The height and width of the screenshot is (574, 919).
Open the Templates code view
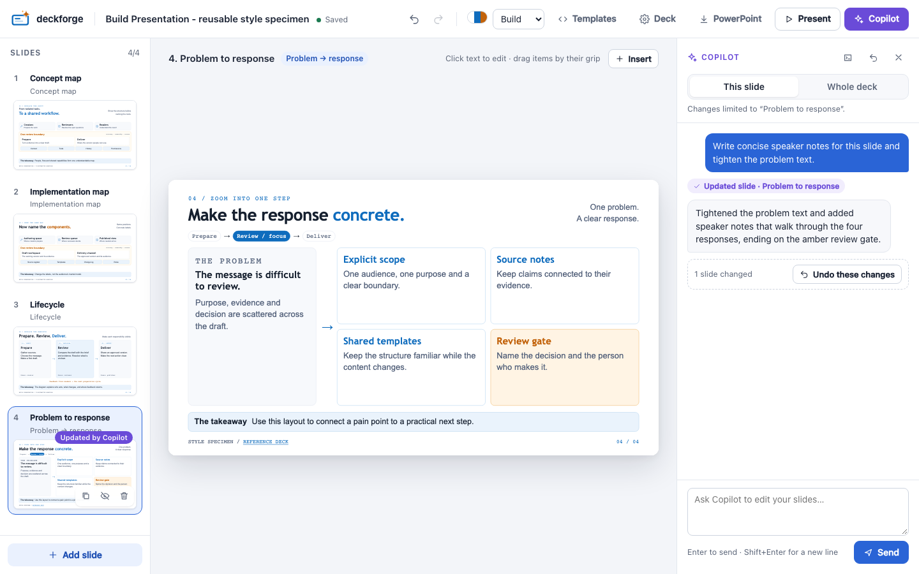(x=587, y=19)
